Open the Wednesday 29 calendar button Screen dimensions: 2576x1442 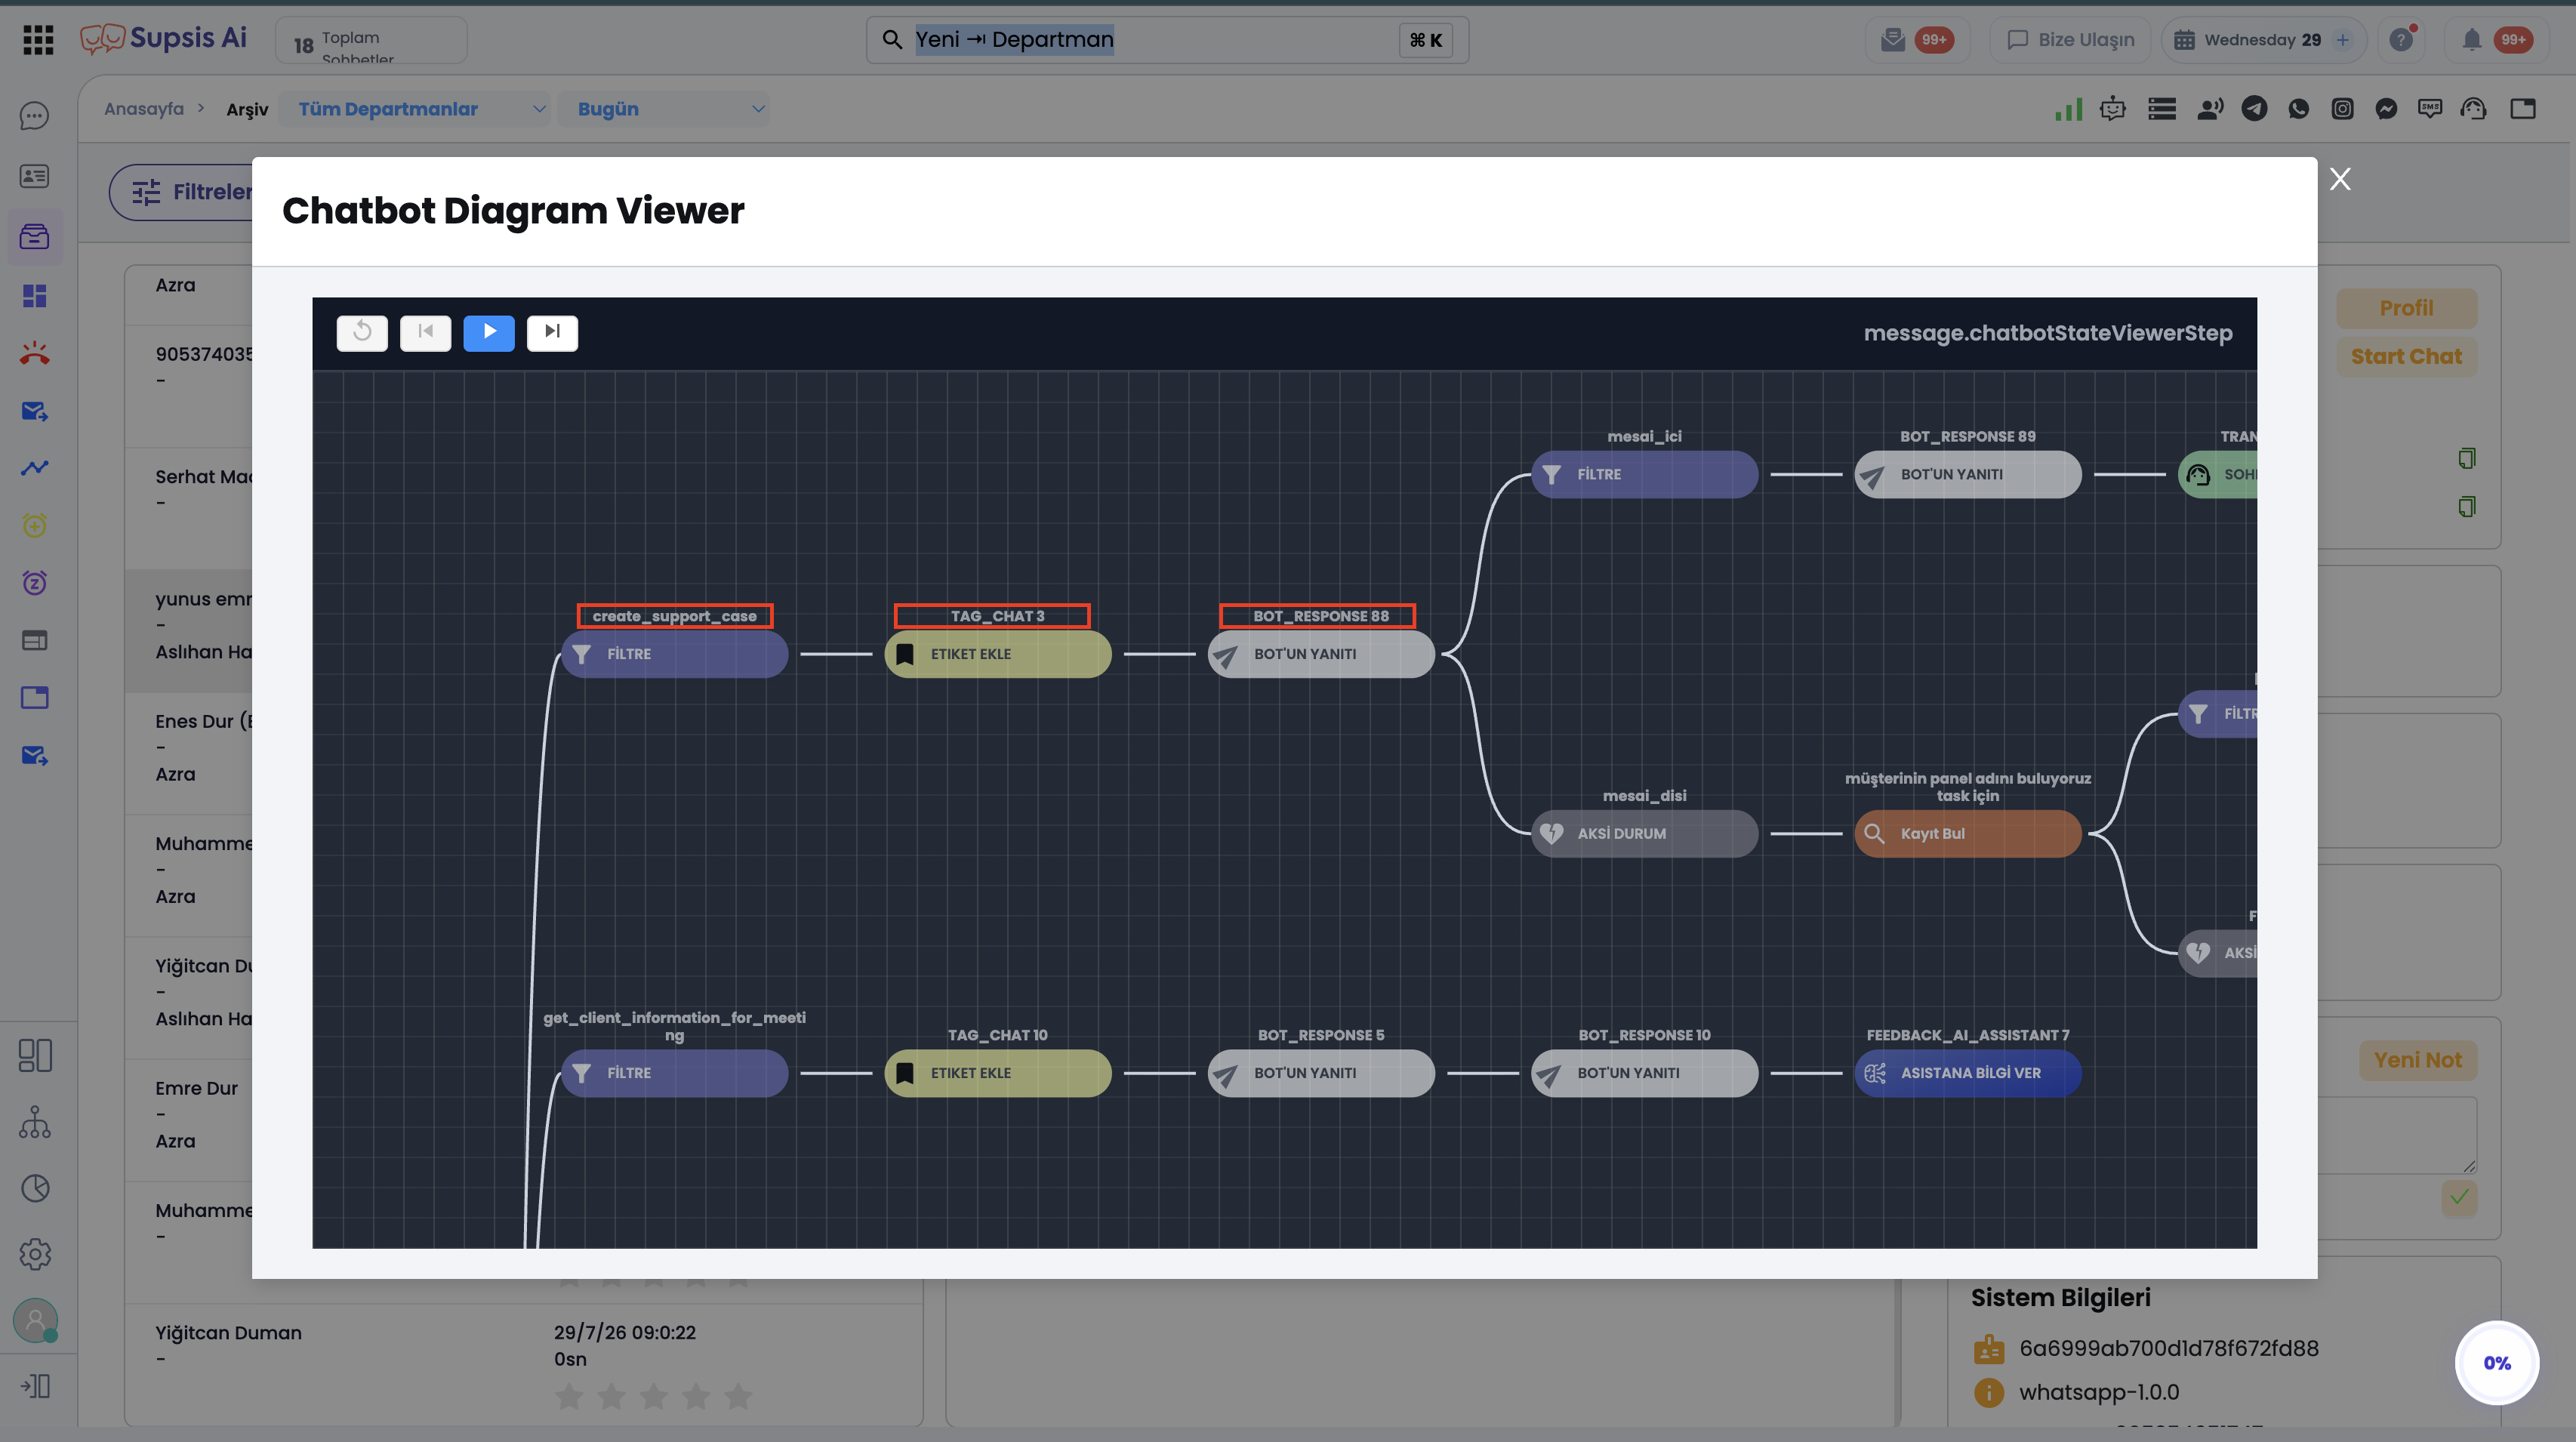[x=2263, y=40]
